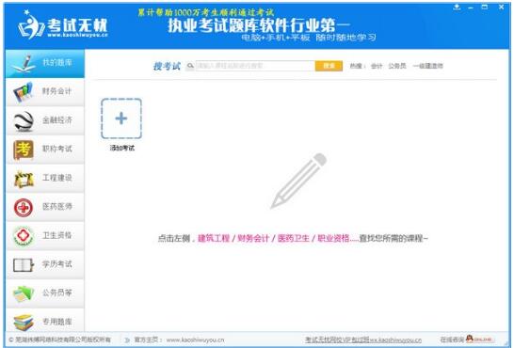514x348 pixels.
Task: Select 金融经济 category label
Action: tap(57, 120)
